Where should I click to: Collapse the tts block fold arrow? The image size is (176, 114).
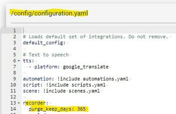(19, 61)
